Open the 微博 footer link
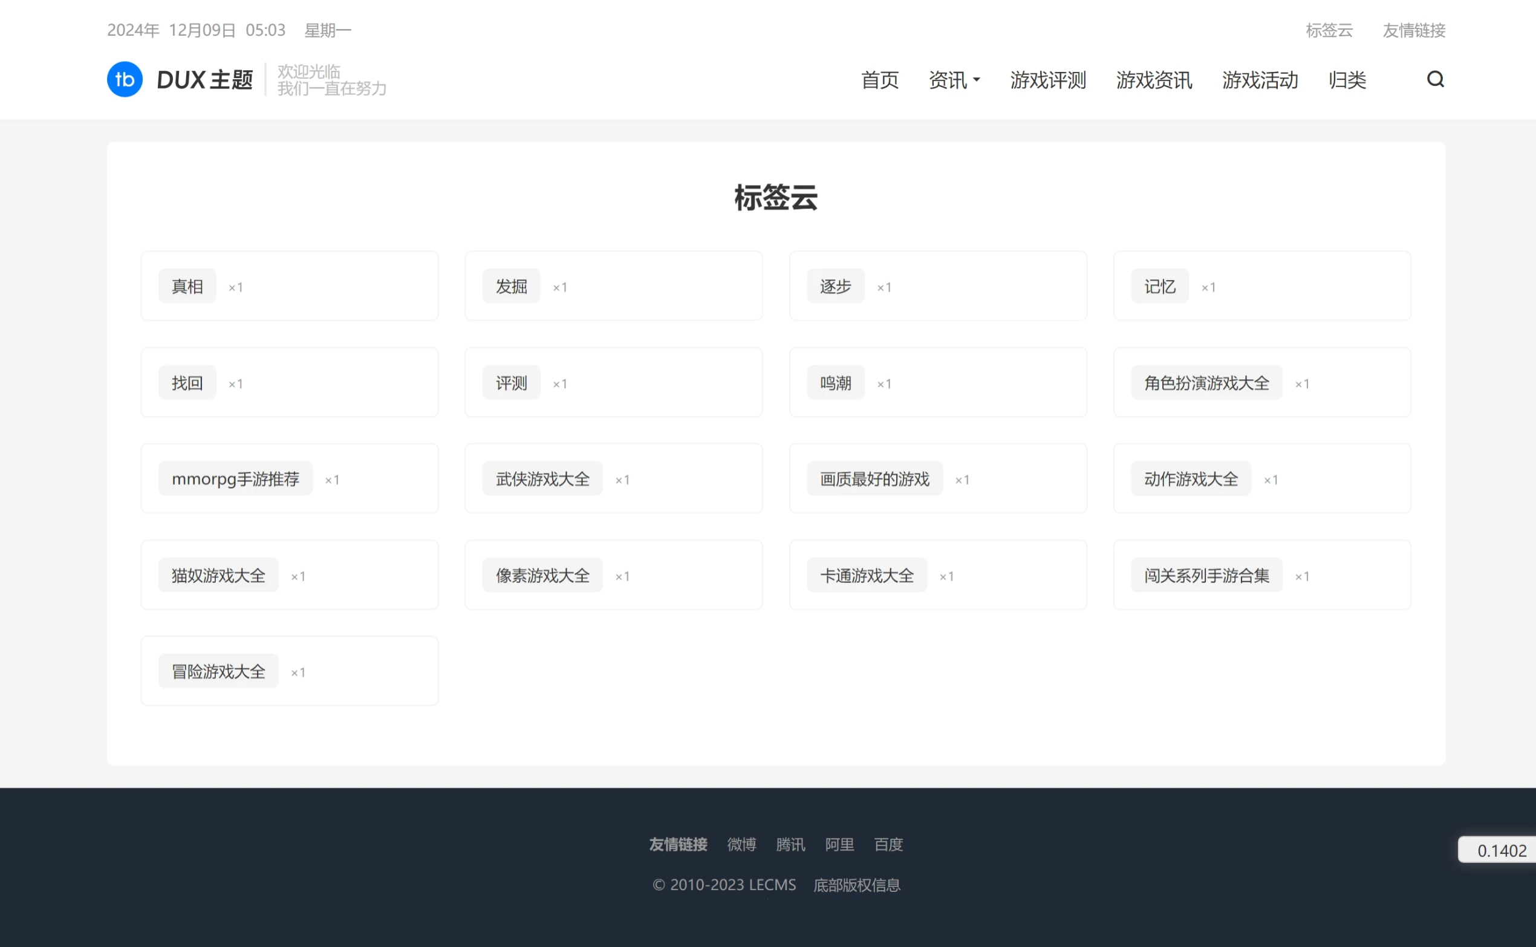This screenshot has width=1536, height=947. 740,845
